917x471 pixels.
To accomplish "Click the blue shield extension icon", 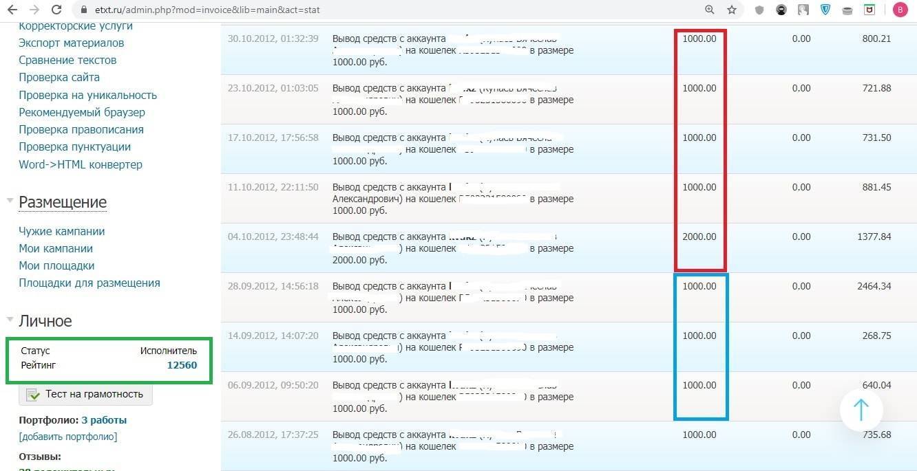I will pos(825,10).
